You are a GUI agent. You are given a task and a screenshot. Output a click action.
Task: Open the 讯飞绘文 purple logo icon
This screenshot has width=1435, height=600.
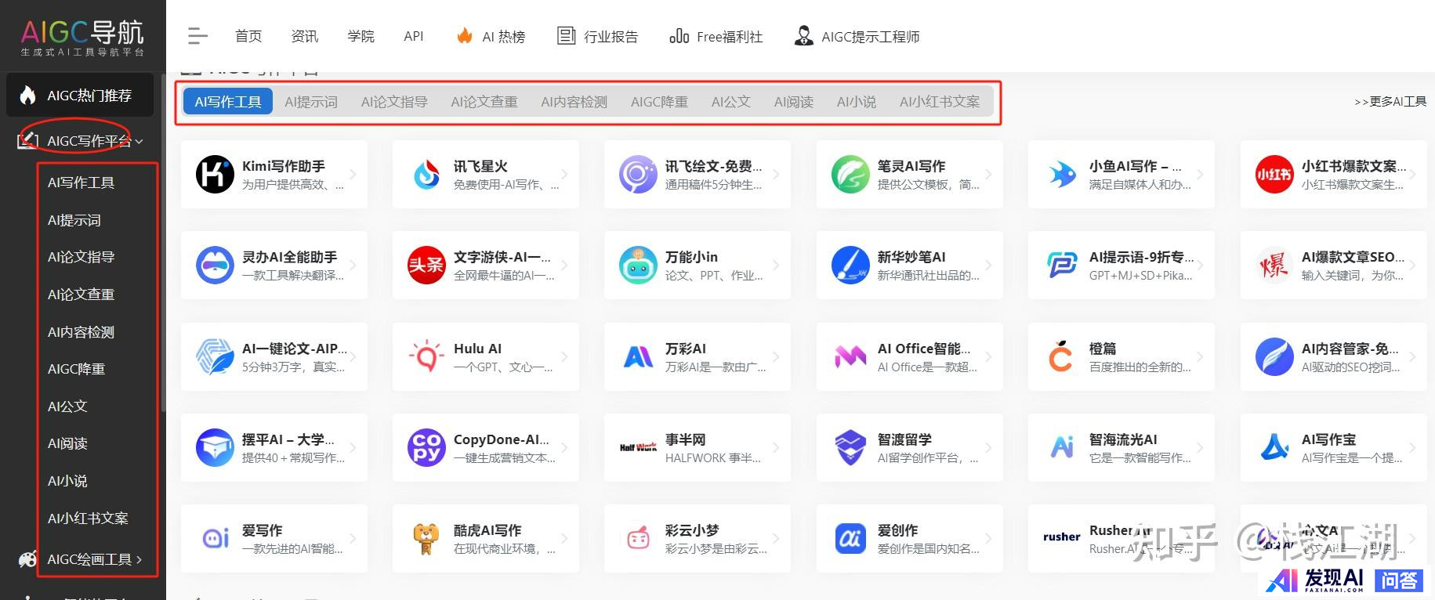pyautogui.click(x=638, y=174)
